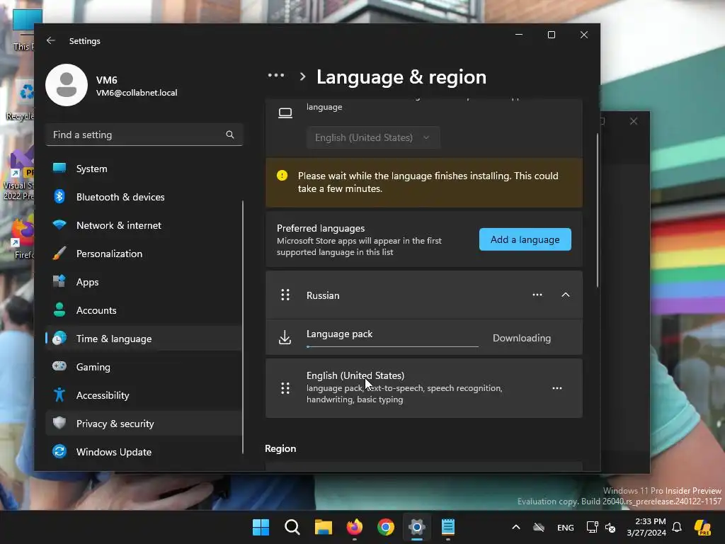Click the Bluetooth icon in sidebar
The width and height of the screenshot is (725, 544).
pyautogui.click(x=59, y=197)
